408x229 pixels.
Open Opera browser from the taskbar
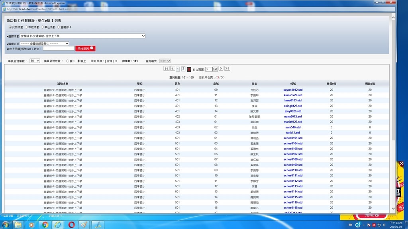(72, 225)
